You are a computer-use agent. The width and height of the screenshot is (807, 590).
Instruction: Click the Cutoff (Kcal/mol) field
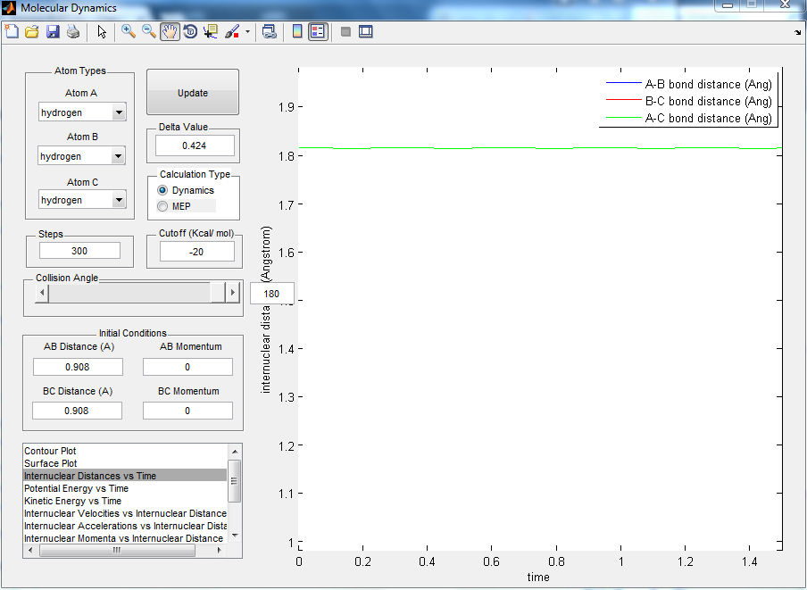coord(197,252)
